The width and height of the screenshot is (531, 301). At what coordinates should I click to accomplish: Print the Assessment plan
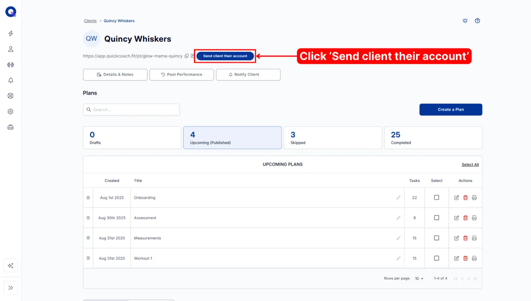click(x=475, y=218)
